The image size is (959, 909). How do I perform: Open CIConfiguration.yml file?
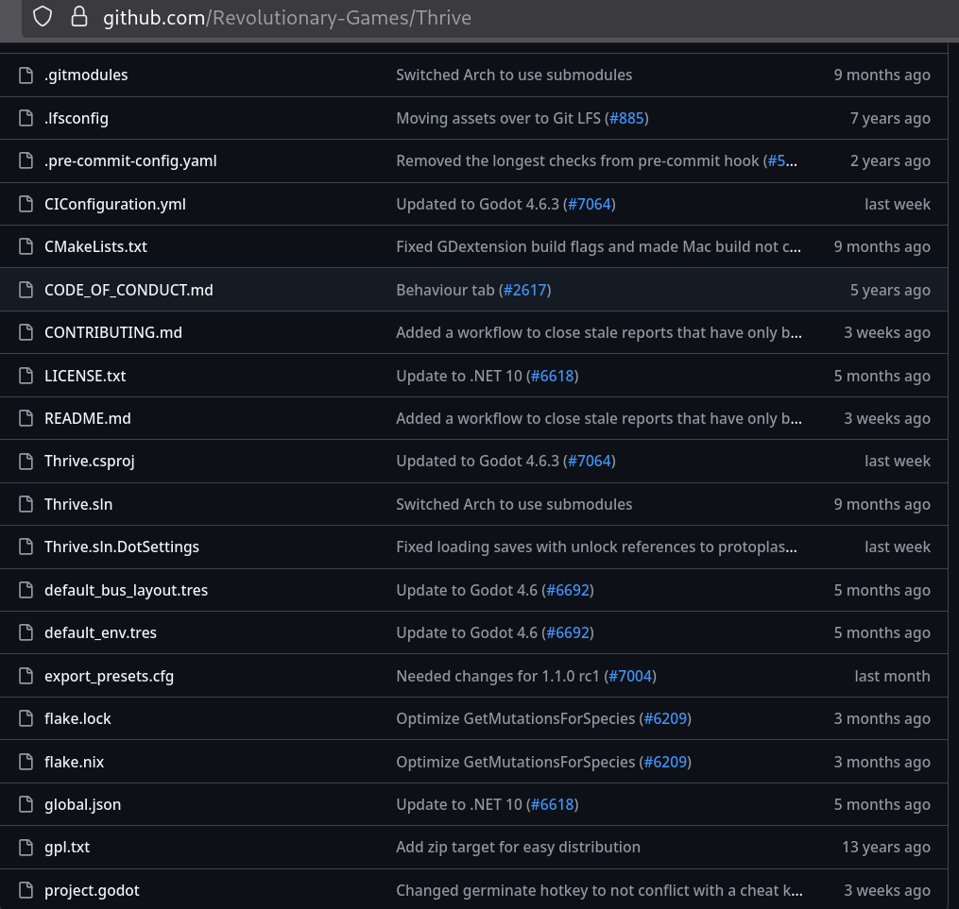(x=115, y=204)
